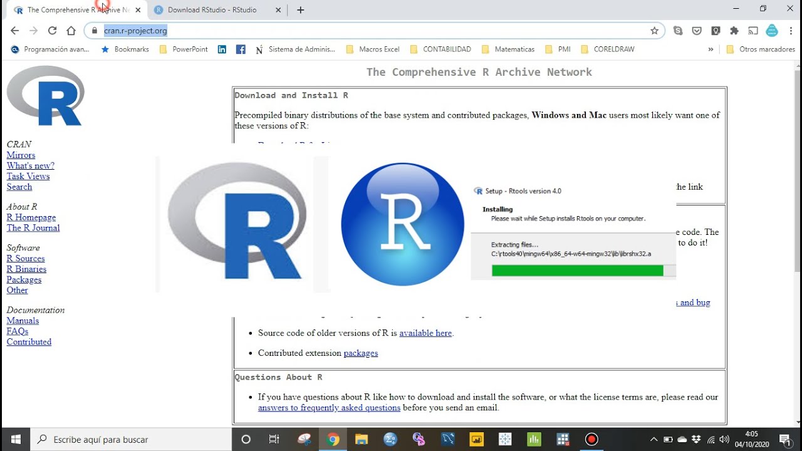Open the R Homepage link
Image resolution: width=802 pixels, height=451 pixels.
coord(31,217)
